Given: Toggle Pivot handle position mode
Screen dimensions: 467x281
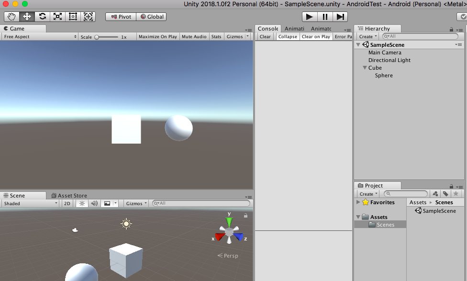Looking at the screenshot, I should click(121, 17).
